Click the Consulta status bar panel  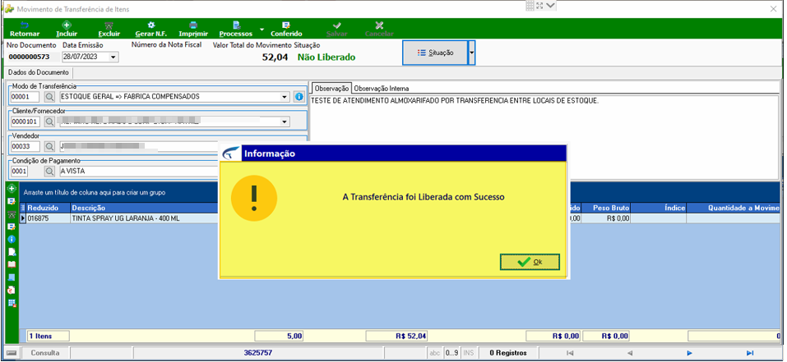coord(44,353)
